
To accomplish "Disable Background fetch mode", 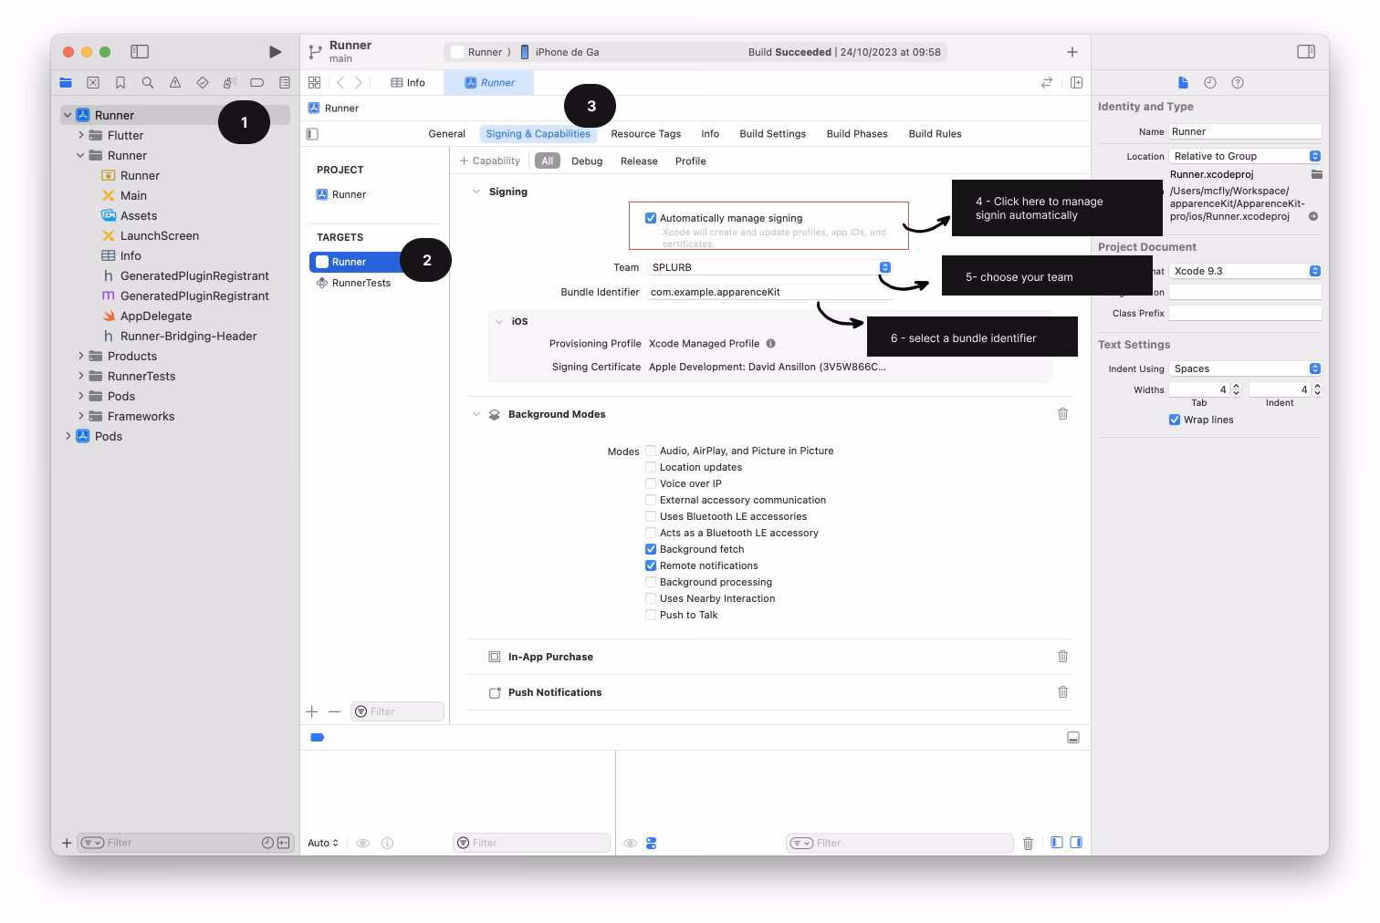I will pos(651,549).
